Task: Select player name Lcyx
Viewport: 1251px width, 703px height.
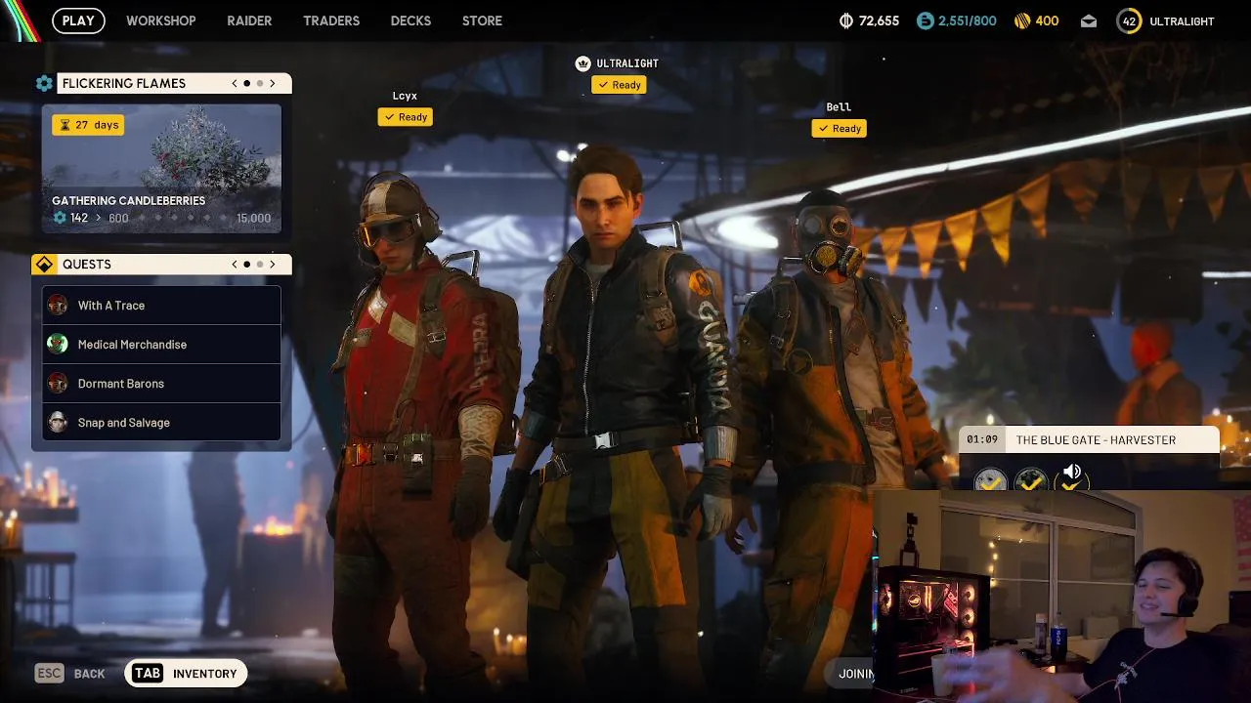Action: coord(405,96)
